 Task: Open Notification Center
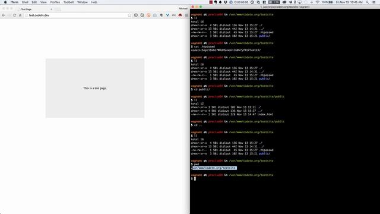[373, 2]
